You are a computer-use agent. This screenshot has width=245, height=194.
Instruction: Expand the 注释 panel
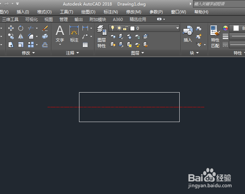[72, 53]
